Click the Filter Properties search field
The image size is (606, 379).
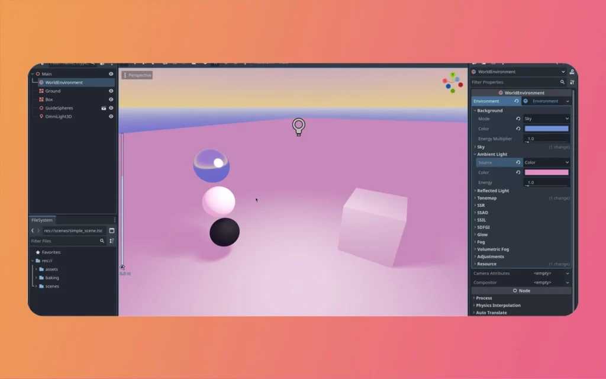click(514, 82)
